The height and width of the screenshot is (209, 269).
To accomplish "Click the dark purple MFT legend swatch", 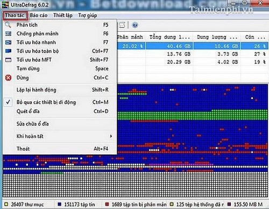I will [229, 204].
